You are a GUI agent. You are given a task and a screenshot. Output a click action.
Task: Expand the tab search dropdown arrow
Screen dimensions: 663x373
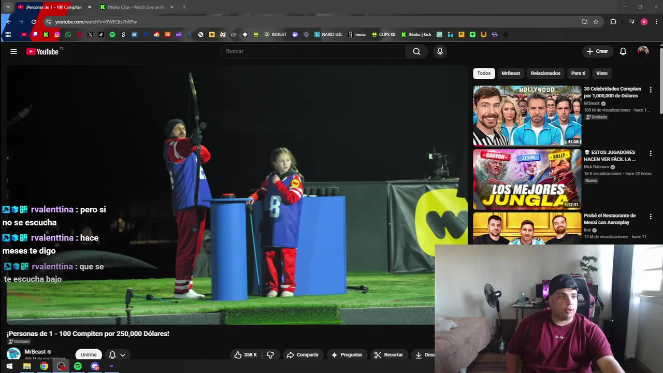click(8, 7)
